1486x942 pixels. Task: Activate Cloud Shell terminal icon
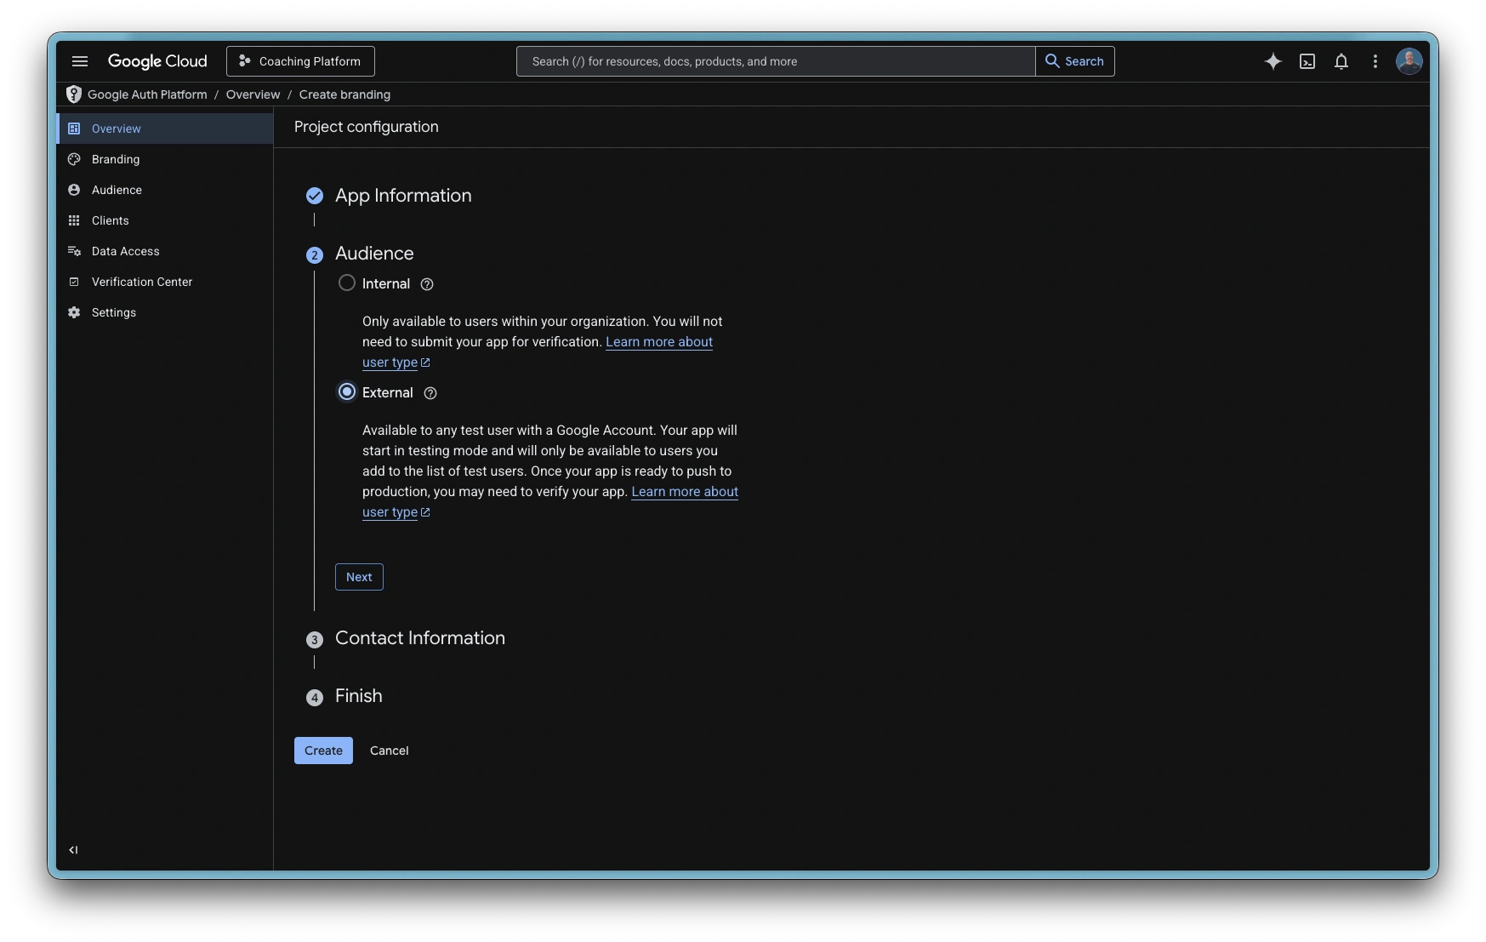(1307, 61)
